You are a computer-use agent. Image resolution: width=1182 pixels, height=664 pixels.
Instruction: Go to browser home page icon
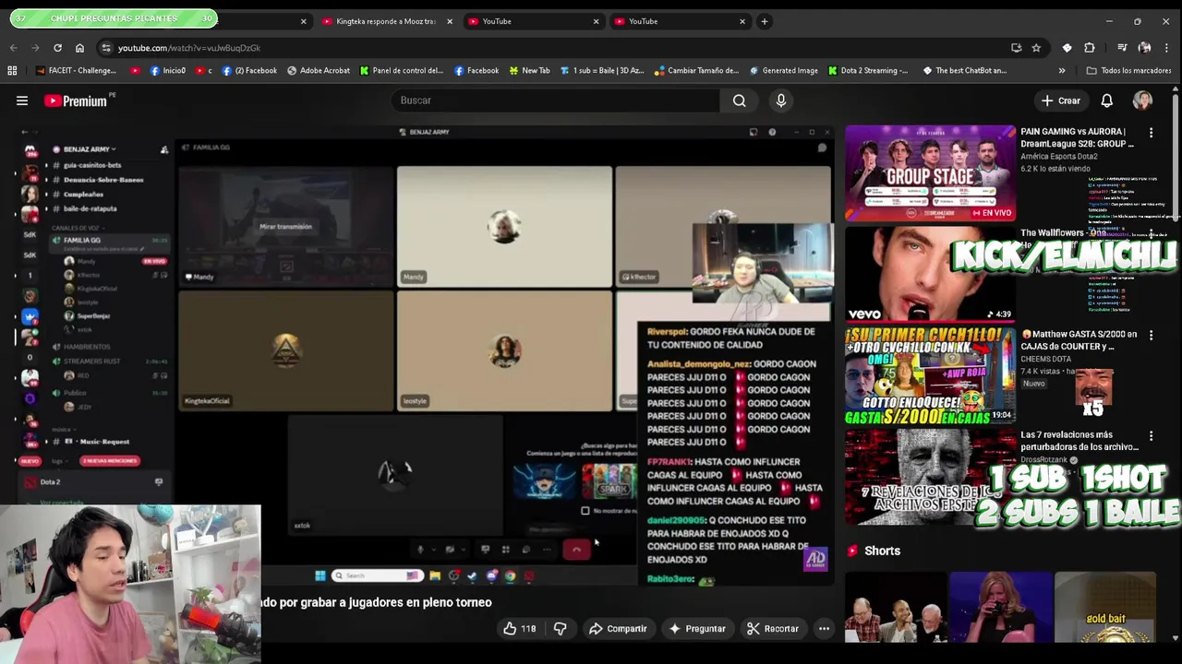point(79,48)
